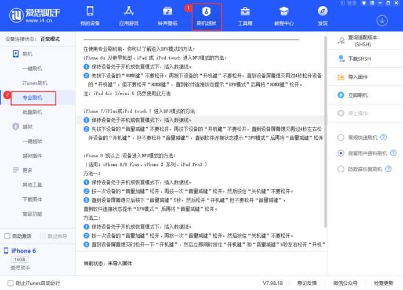Screen dimensions: 403x290
Task: Select 一键刷机 in sidebar
Action: pos(32,68)
